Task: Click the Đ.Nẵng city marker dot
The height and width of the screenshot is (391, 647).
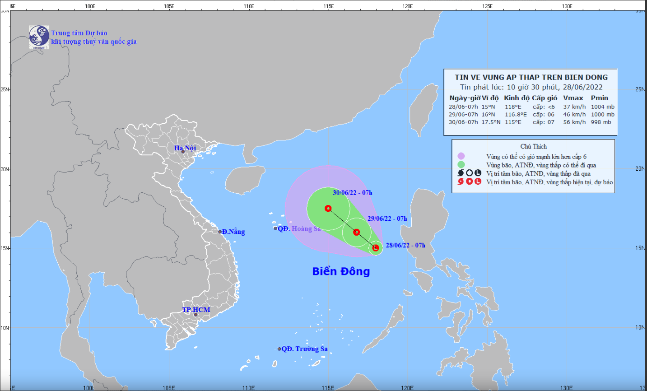Action: 220,232
